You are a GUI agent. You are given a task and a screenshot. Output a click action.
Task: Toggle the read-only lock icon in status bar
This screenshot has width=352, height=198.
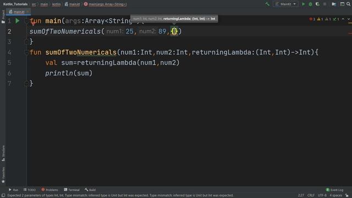(347, 195)
